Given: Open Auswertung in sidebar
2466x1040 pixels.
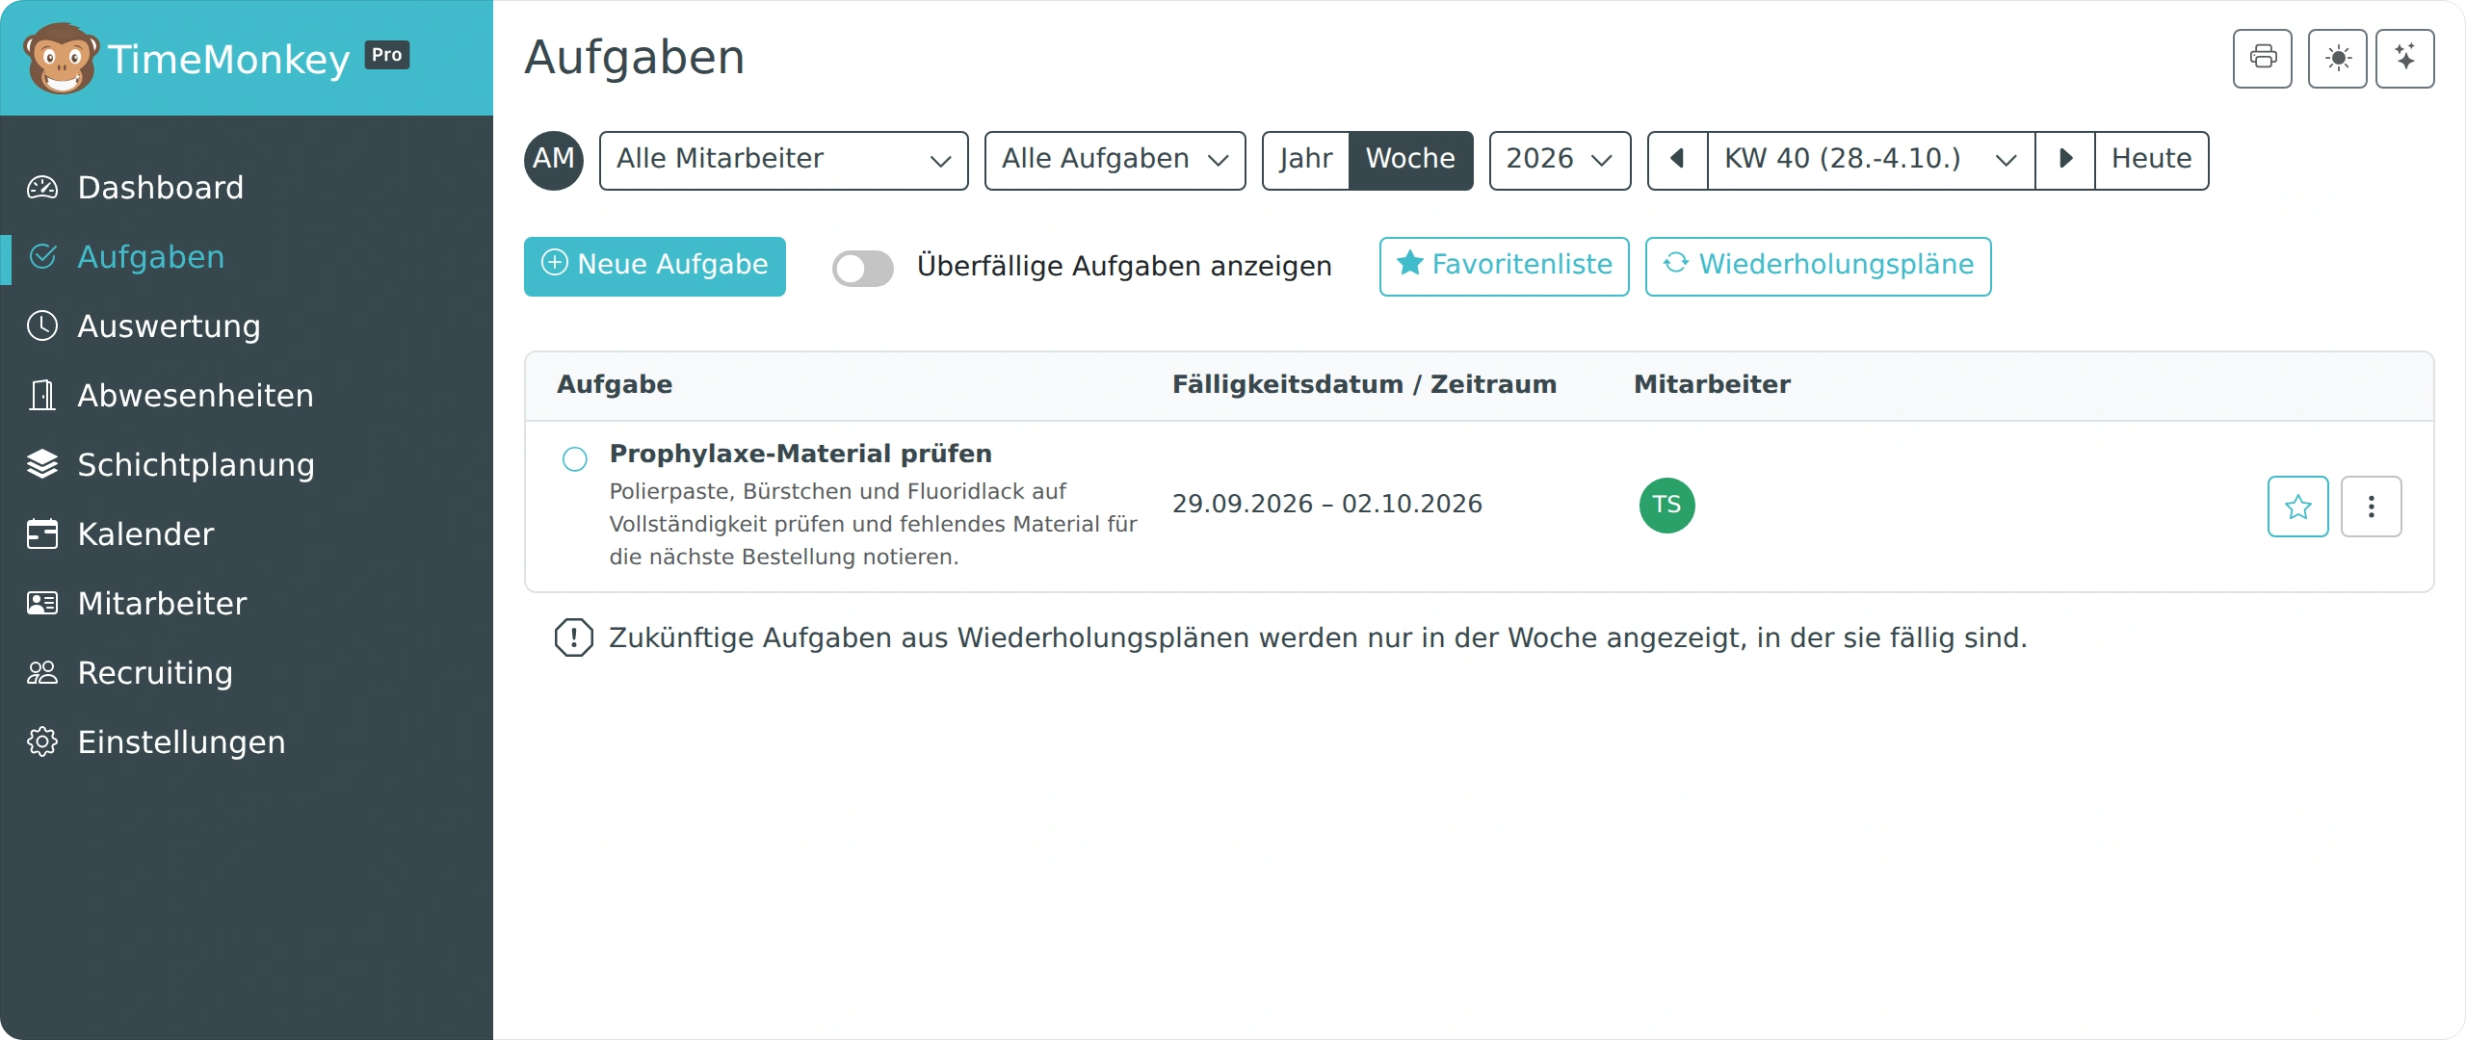Looking at the screenshot, I should 247,326.
